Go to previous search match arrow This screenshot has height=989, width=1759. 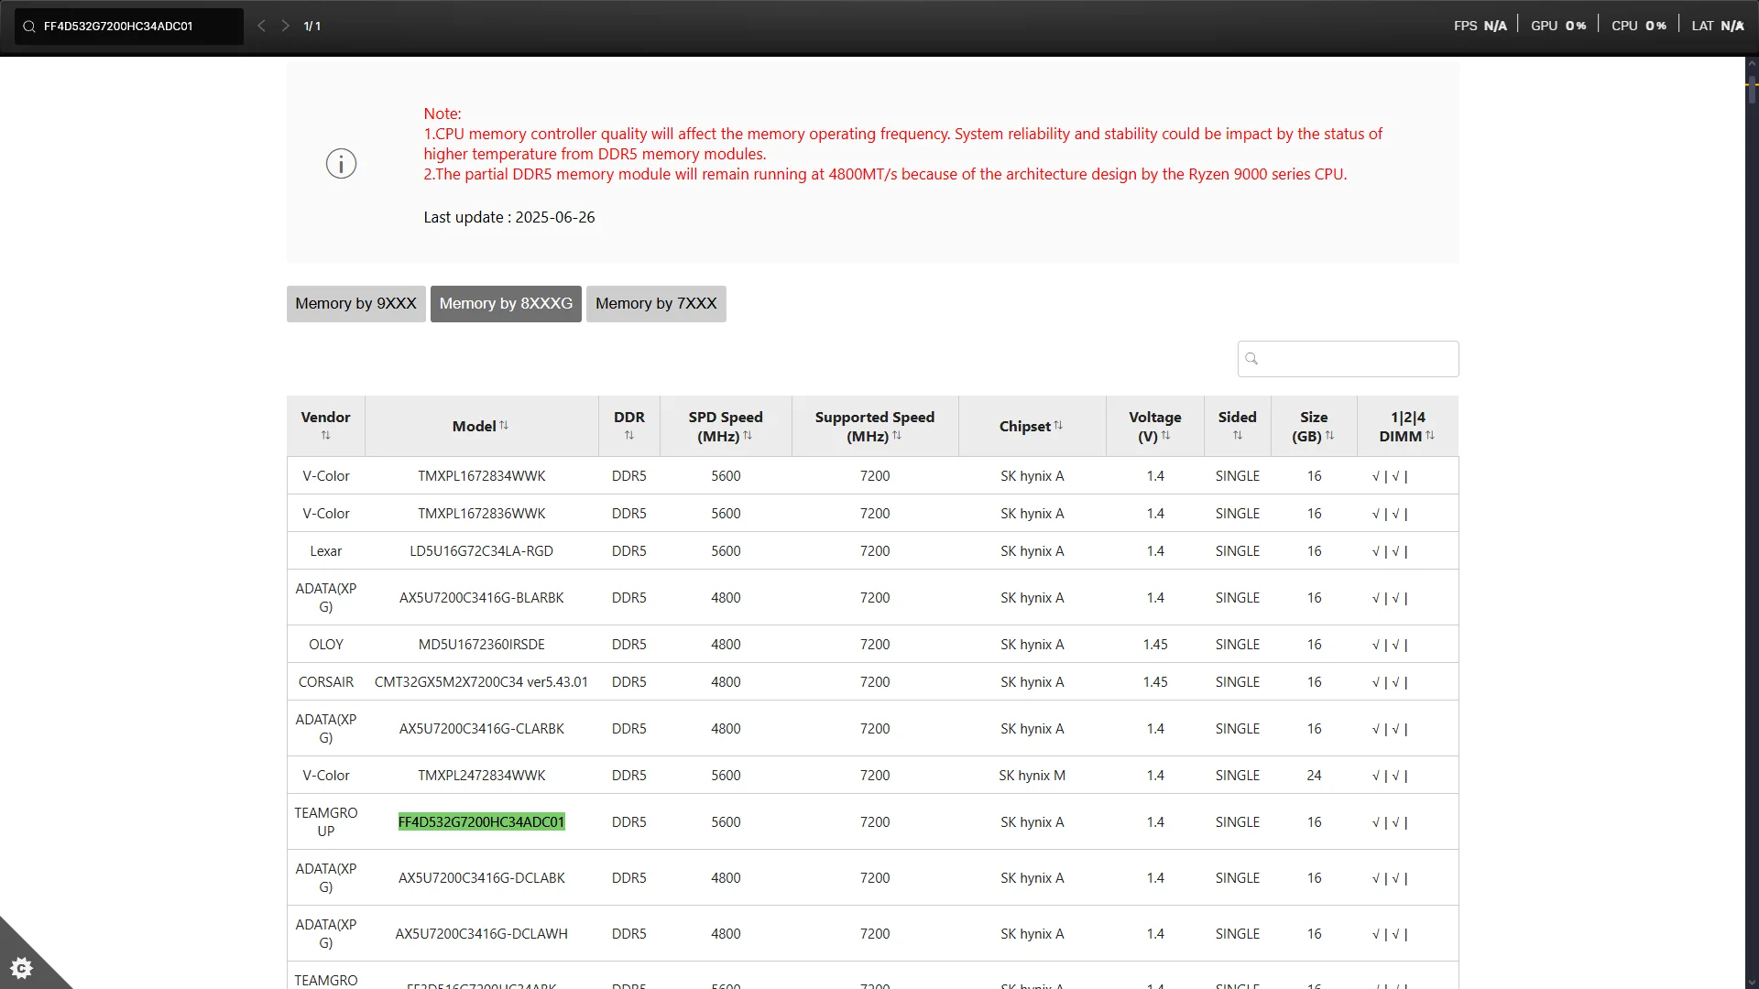coord(261,26)
